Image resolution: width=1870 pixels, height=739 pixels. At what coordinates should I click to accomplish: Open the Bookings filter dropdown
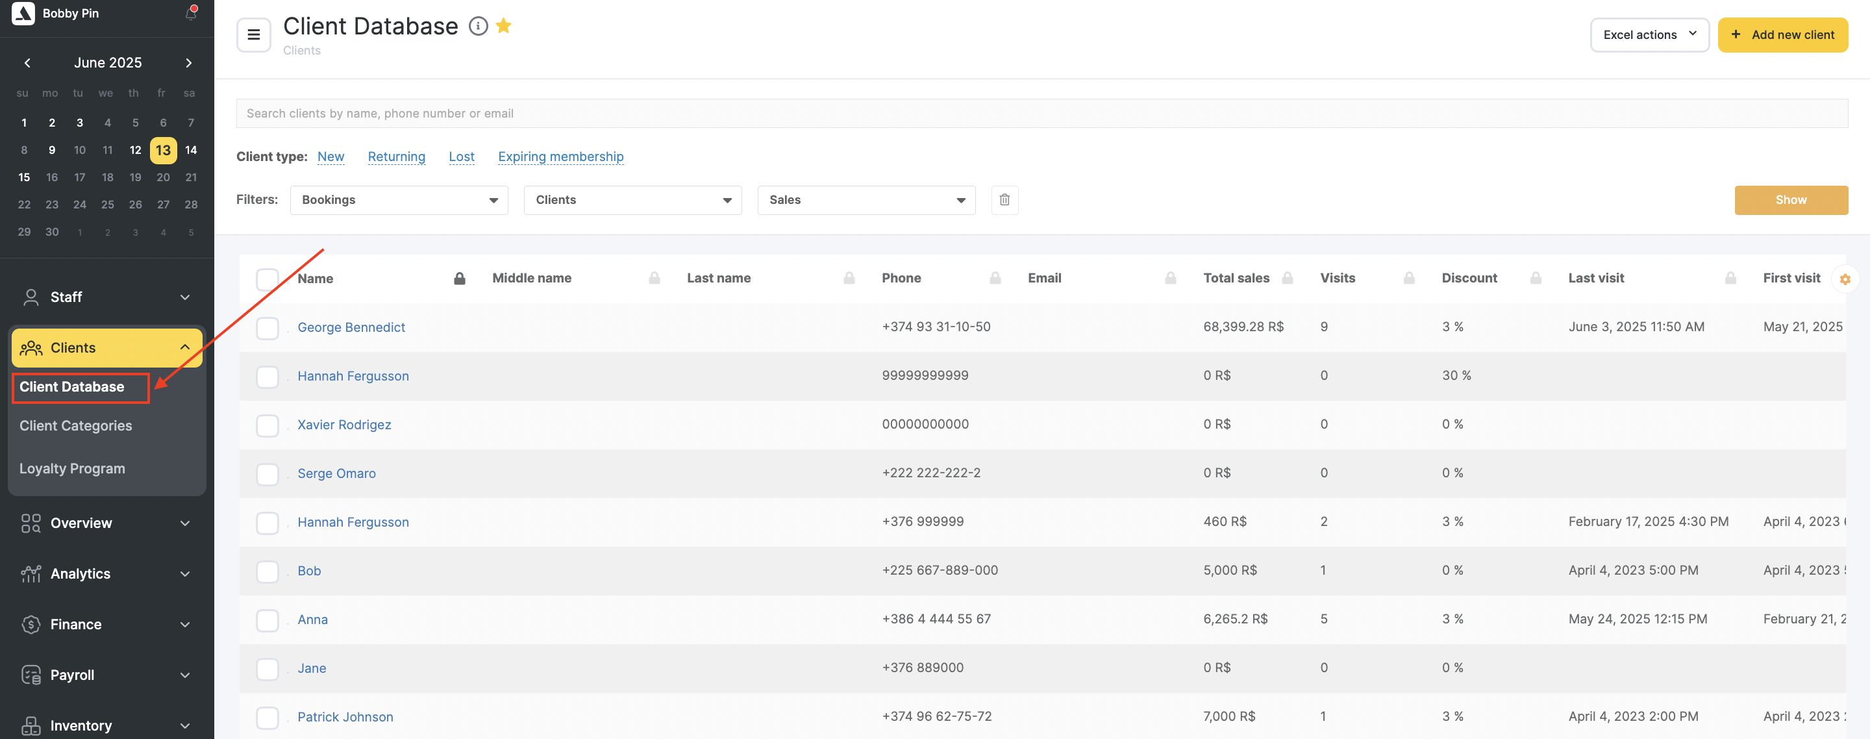pyautogui.click(x=399, y=199)
